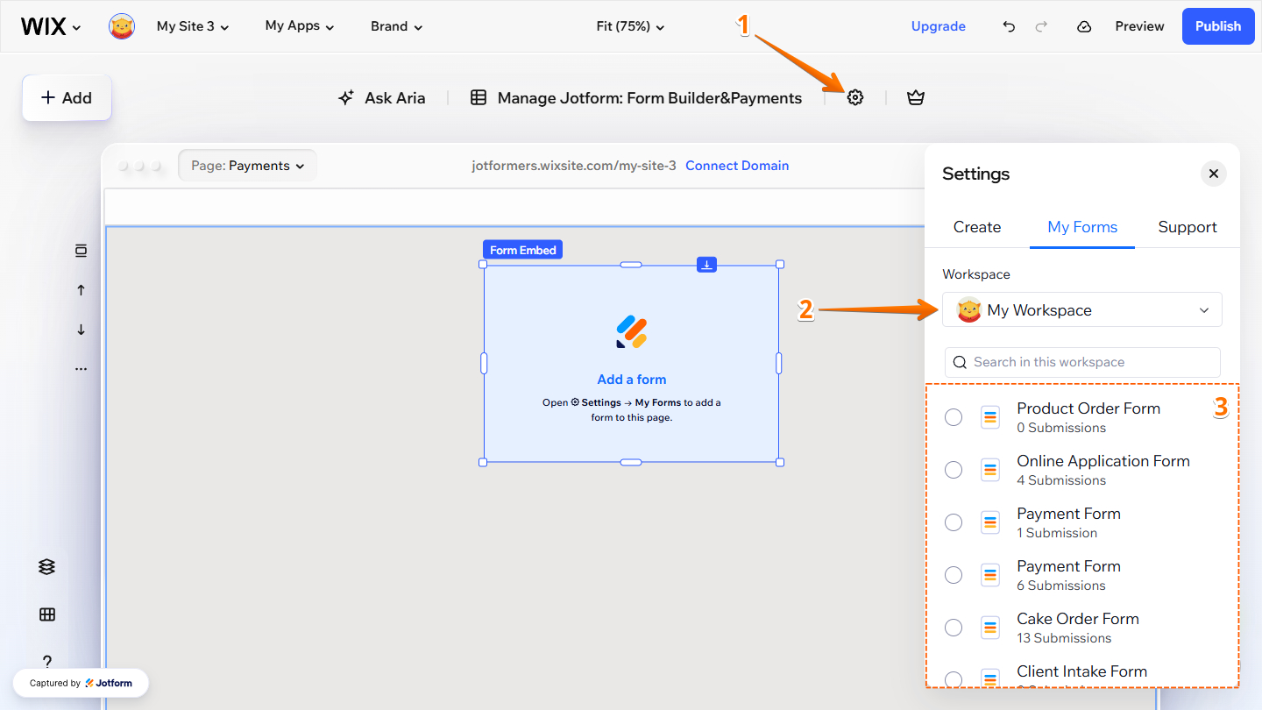Click the Upgrade link

pyautogui.click(x=939, y=26)
